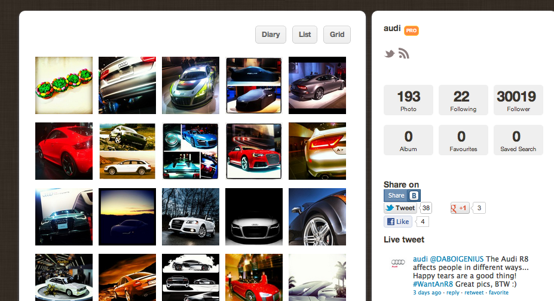Open the red RS5 front view thumbnail

[x=254, y=151]
